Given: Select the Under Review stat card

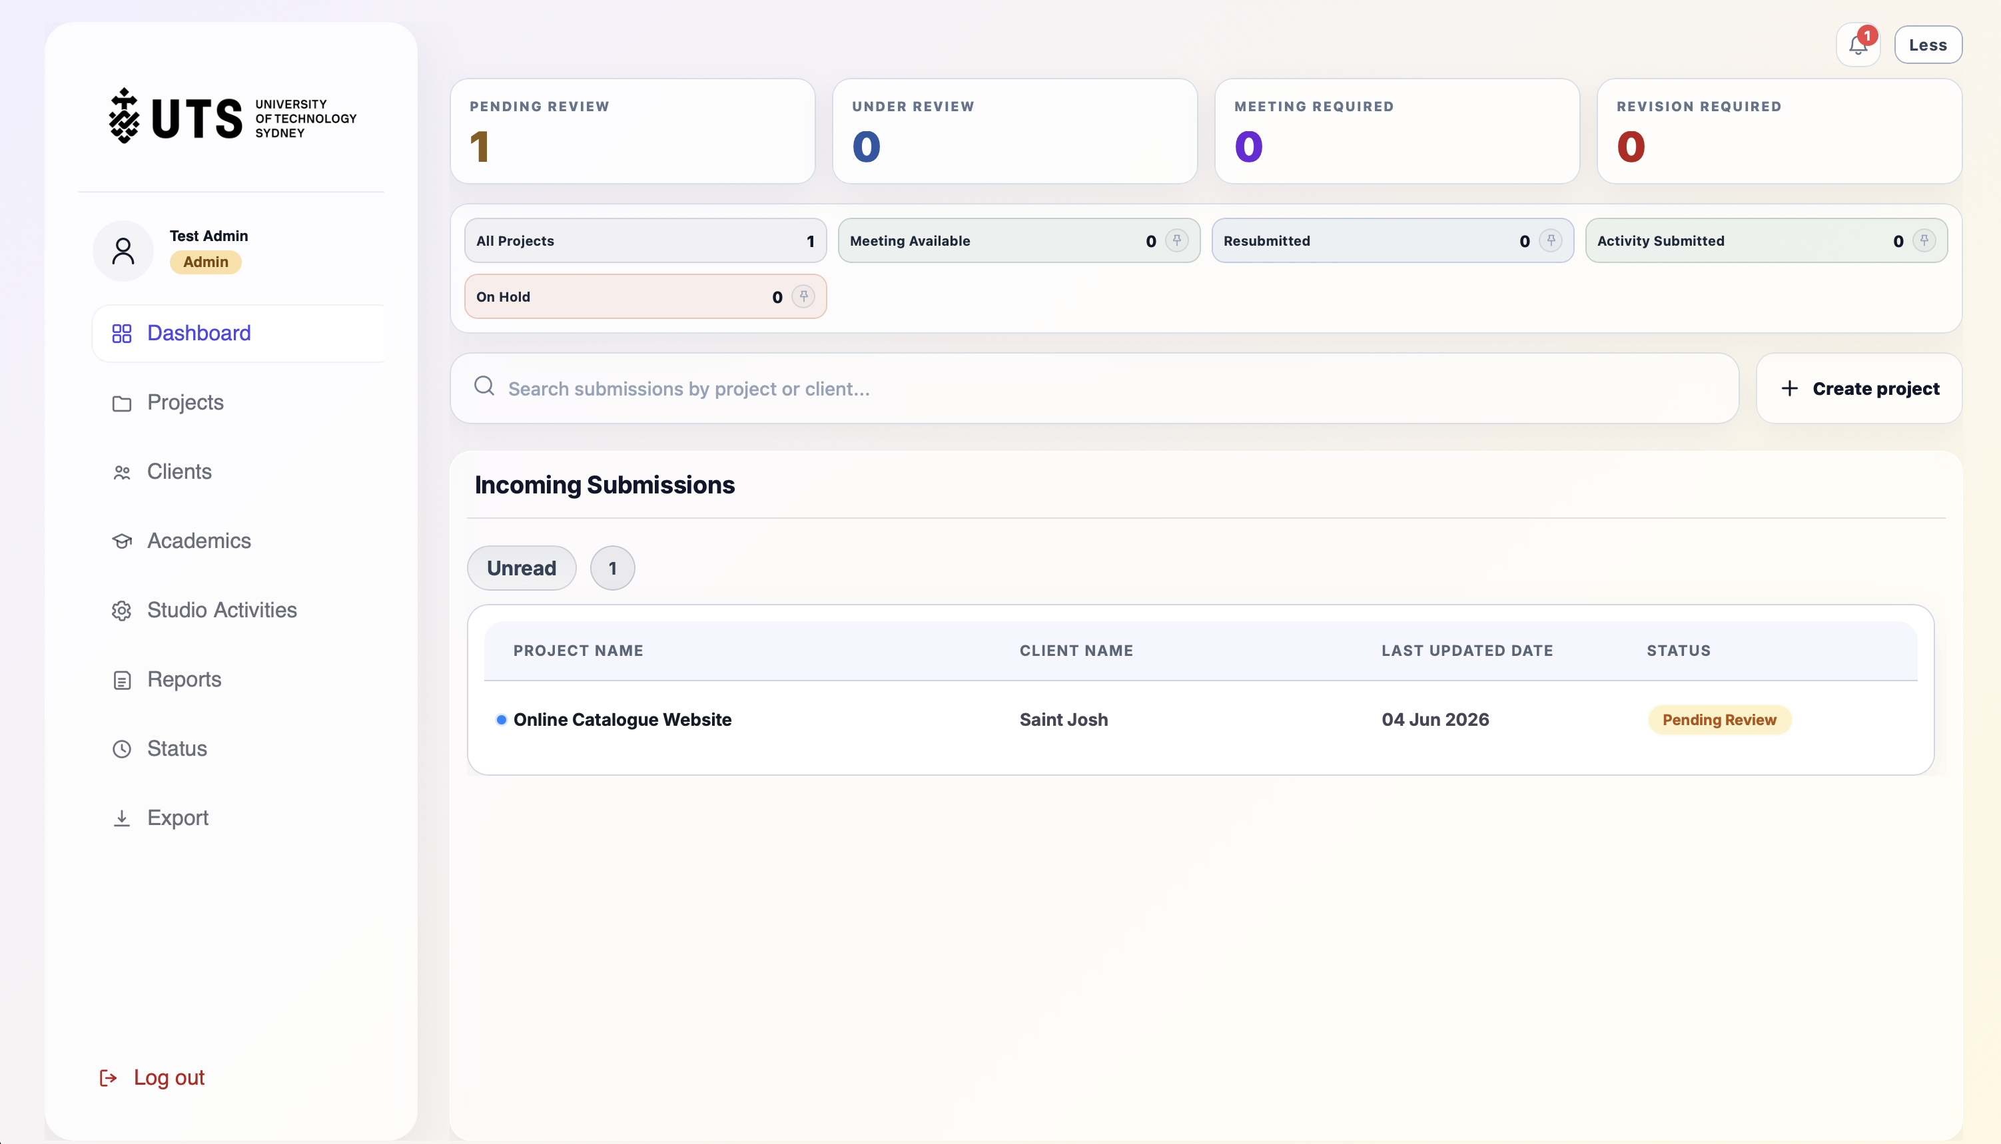Looking at the screenshot, I should tap(1014, 131).
